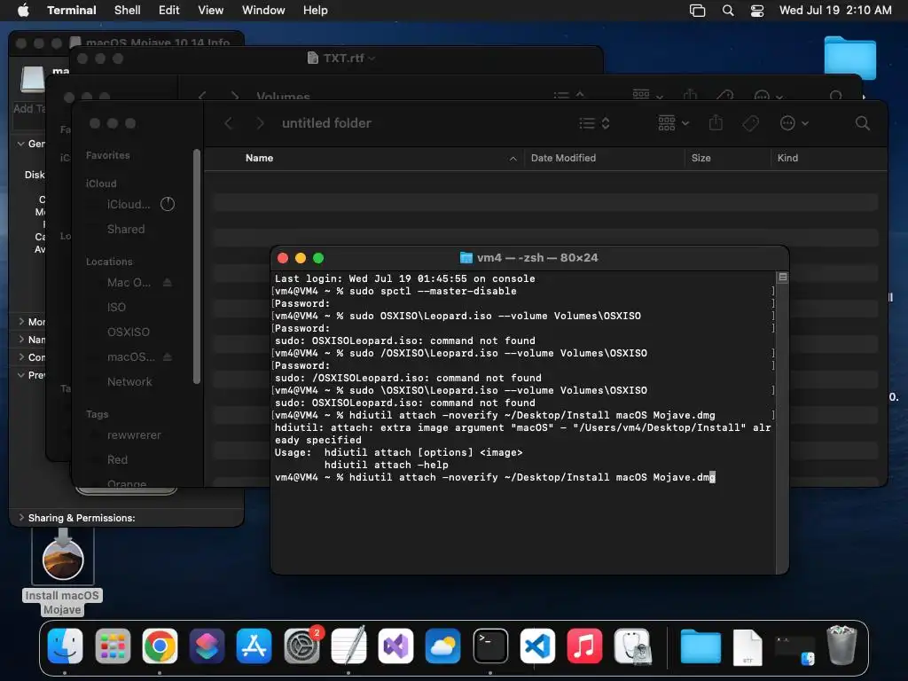Screen dimensions: 908x681
Task: Click Tags icon in untitled folder toolbar
Action: (x=750, y=122)
